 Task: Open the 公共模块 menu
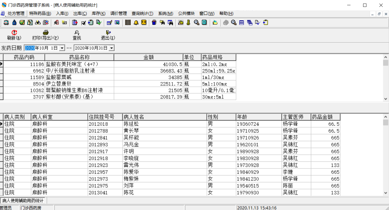186,13
